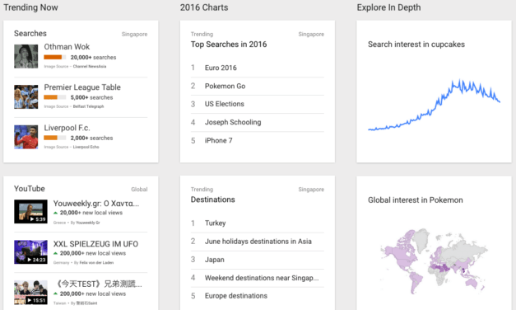Click the 20,000+ searches count
This screenshot has height=310, width=516.
(93, 58)
